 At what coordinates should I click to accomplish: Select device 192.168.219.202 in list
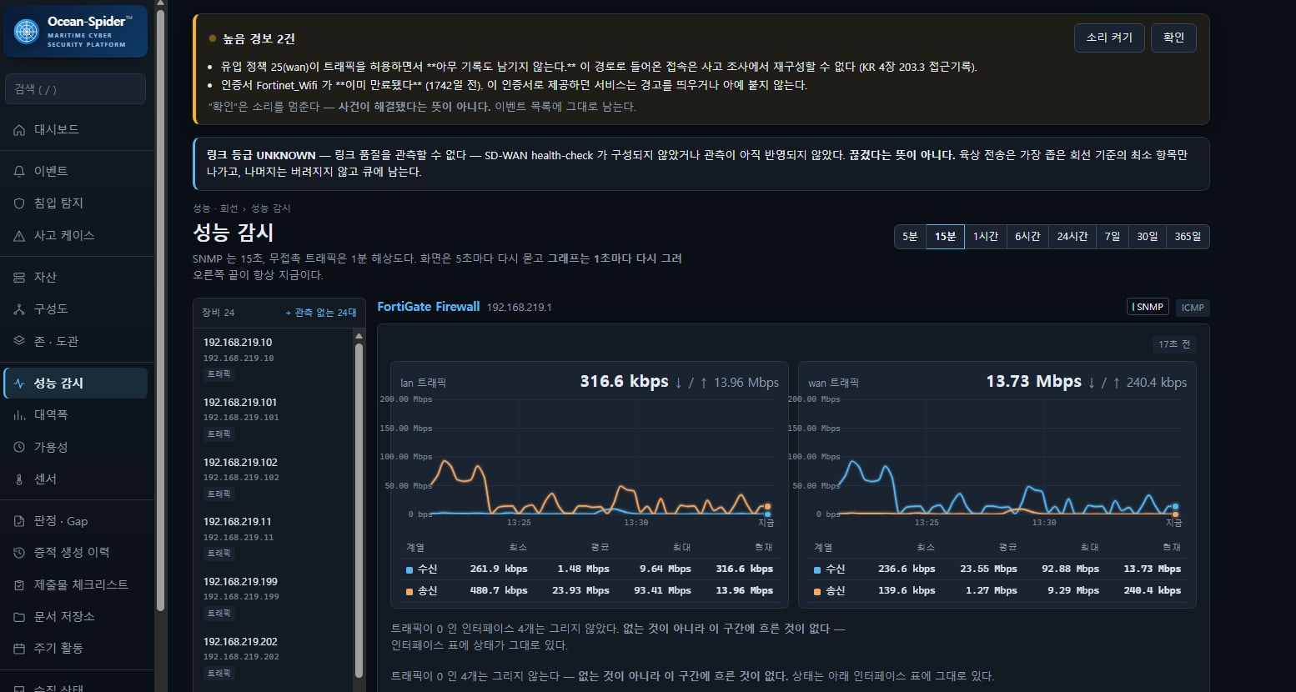pos(274,657)
